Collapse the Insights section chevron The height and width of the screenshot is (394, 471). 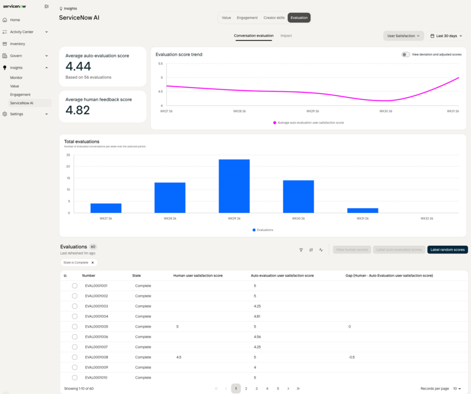(47, 68)
